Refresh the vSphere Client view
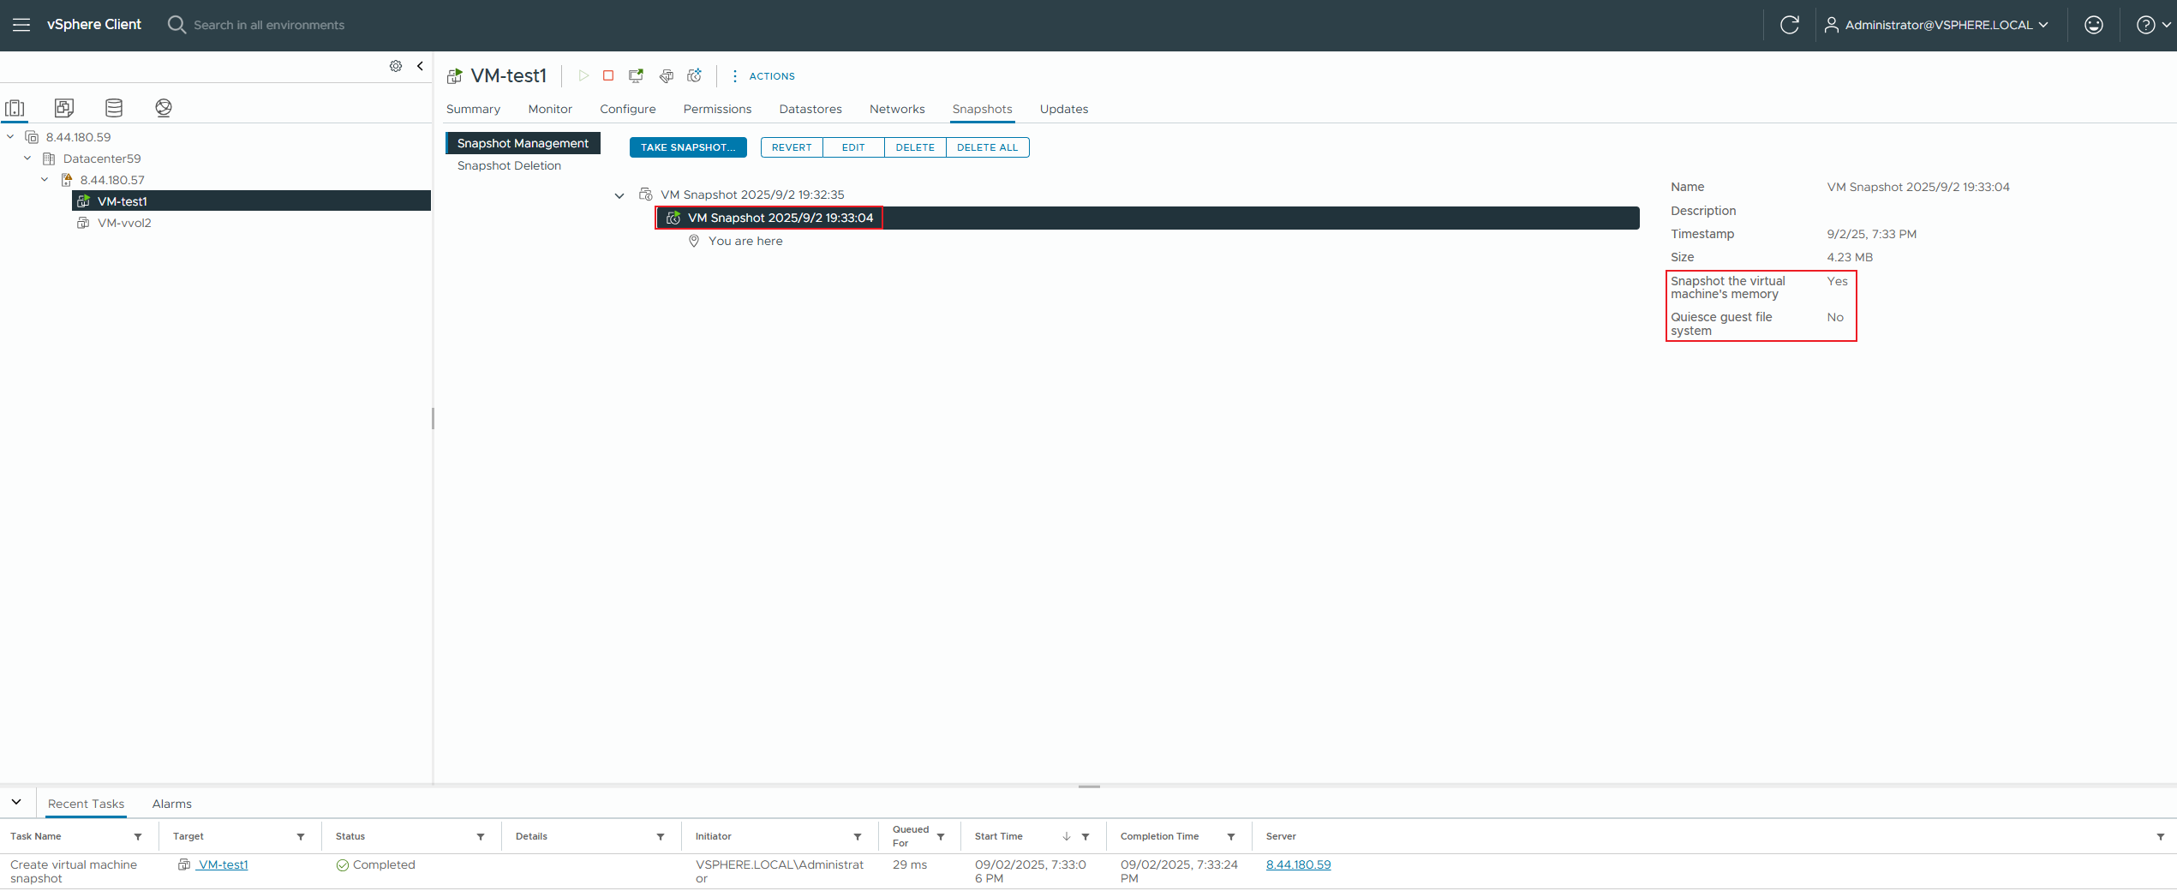Viewport: 2177px width, 891px height. click(x=1789, y=25)
